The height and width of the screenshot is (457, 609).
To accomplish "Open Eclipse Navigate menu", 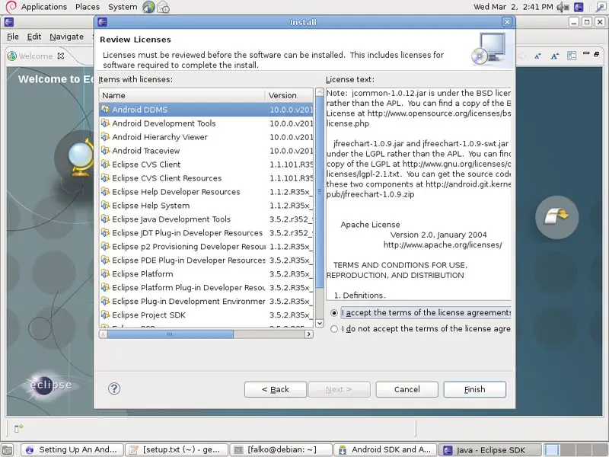I will (x=67, y=37).
